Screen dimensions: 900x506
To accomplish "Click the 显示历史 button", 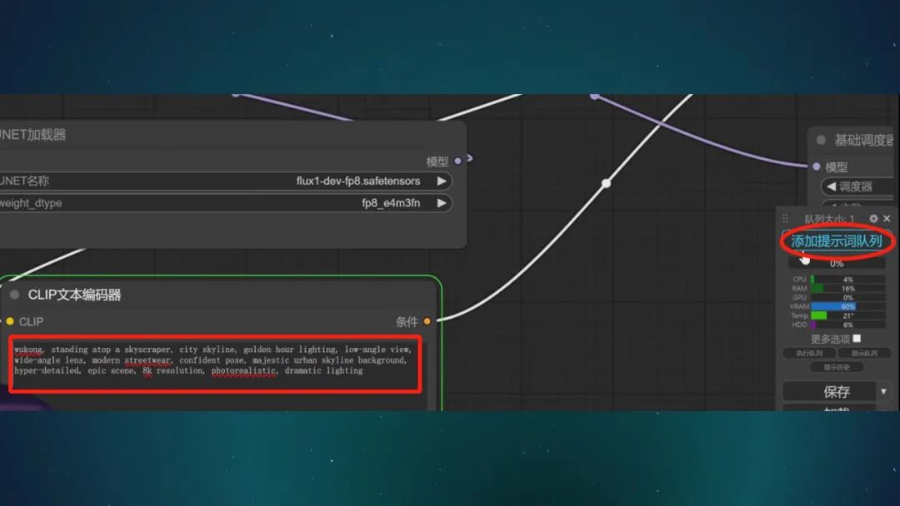I will pyautogui.click(x=837, y=367).
